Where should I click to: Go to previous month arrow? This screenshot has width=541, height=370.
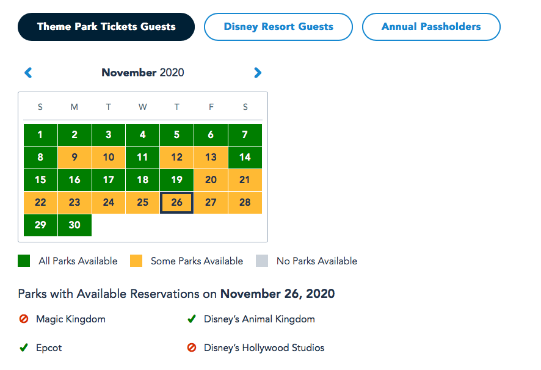click(28, 73)
